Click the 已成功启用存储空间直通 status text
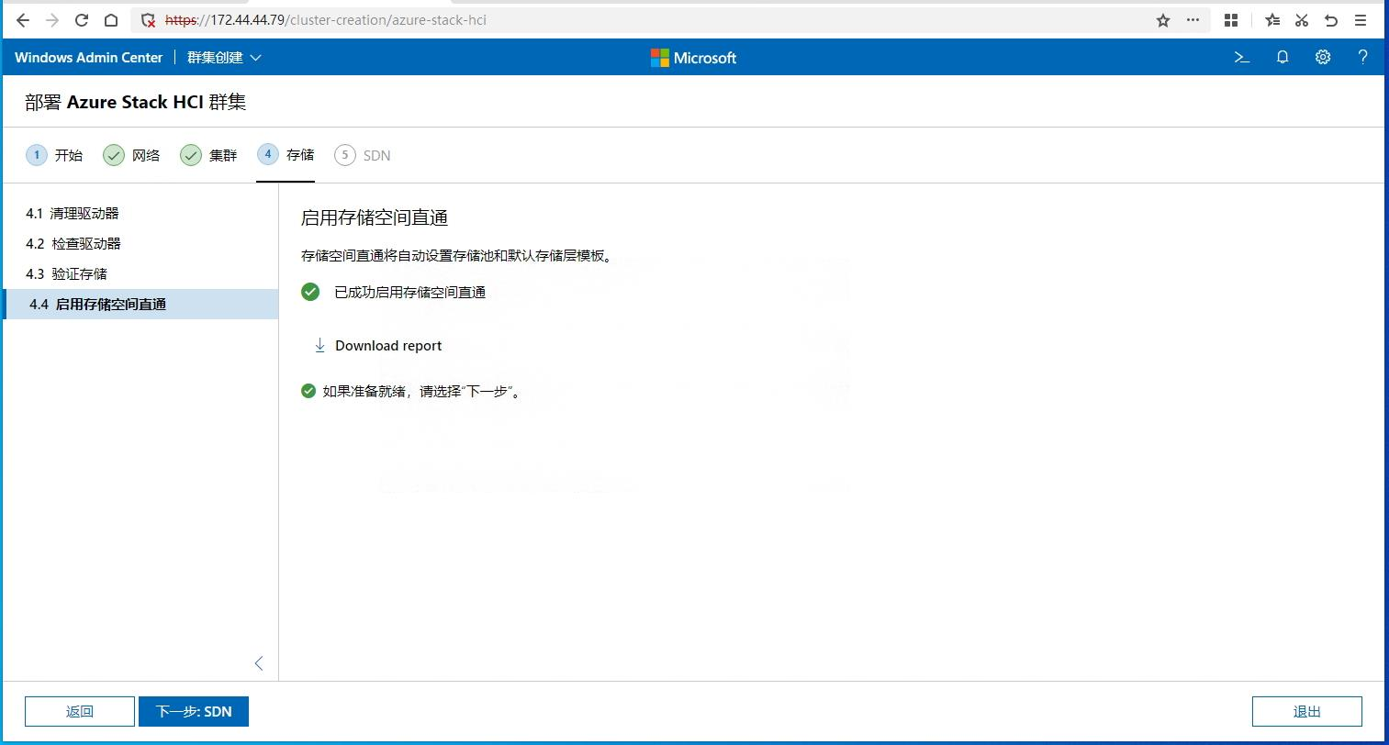 coord(409,293)
